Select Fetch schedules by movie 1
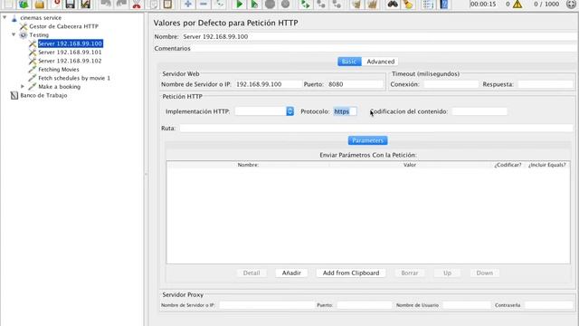Viewport: 579px width, 326px height. 74,78
